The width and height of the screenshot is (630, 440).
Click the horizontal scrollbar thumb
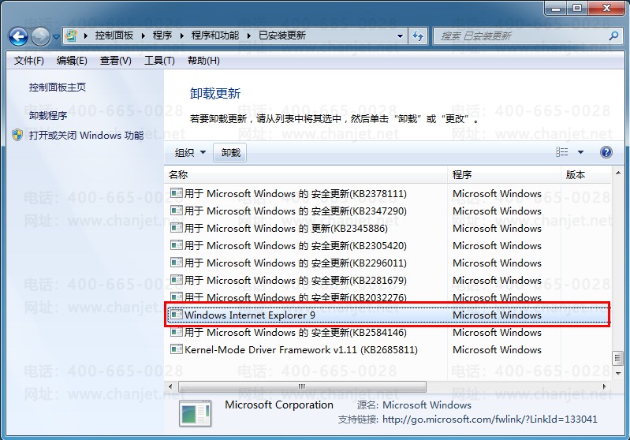pos(302,386)
